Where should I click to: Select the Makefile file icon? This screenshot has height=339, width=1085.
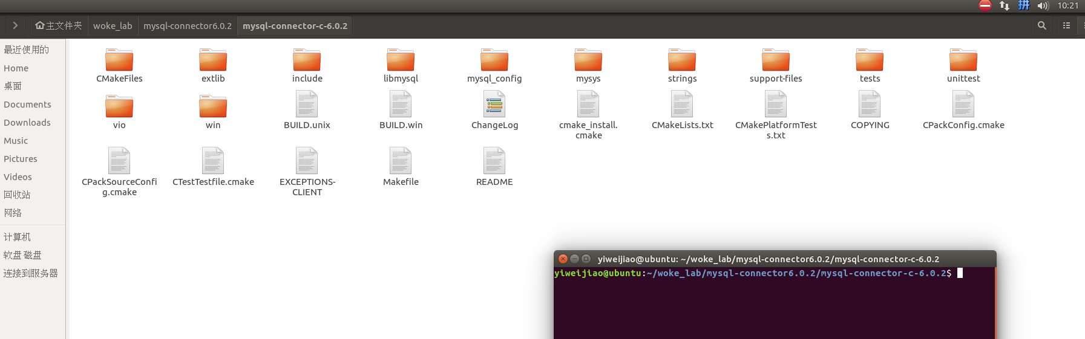[401, 161]
